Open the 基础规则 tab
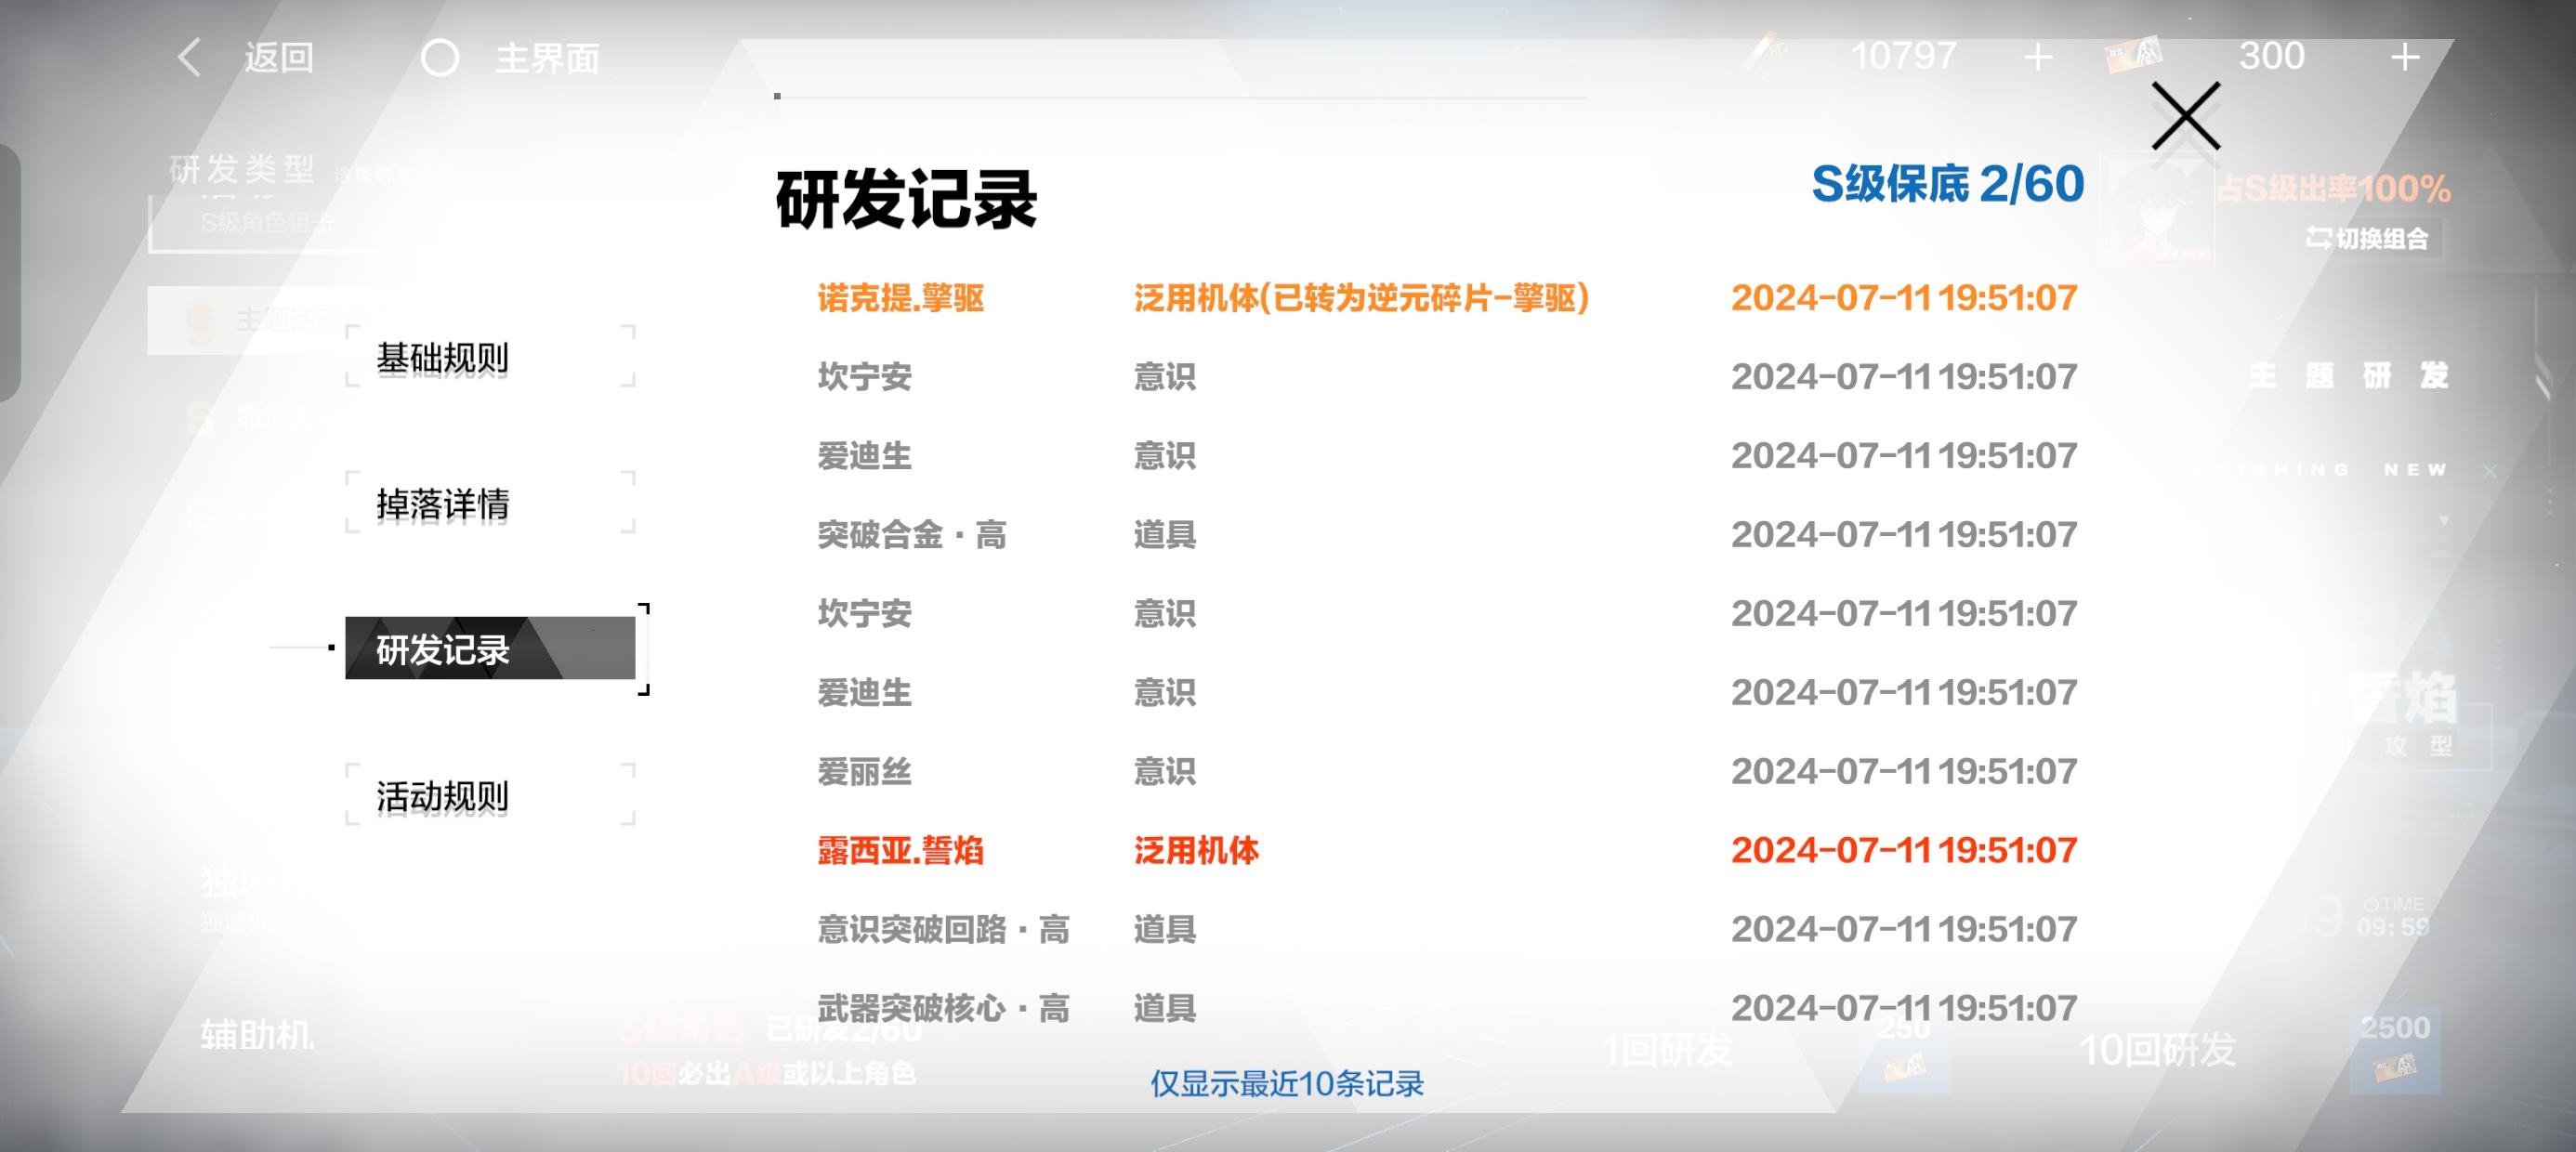Screen dimensions: 2576x1152 pos(490,357)
